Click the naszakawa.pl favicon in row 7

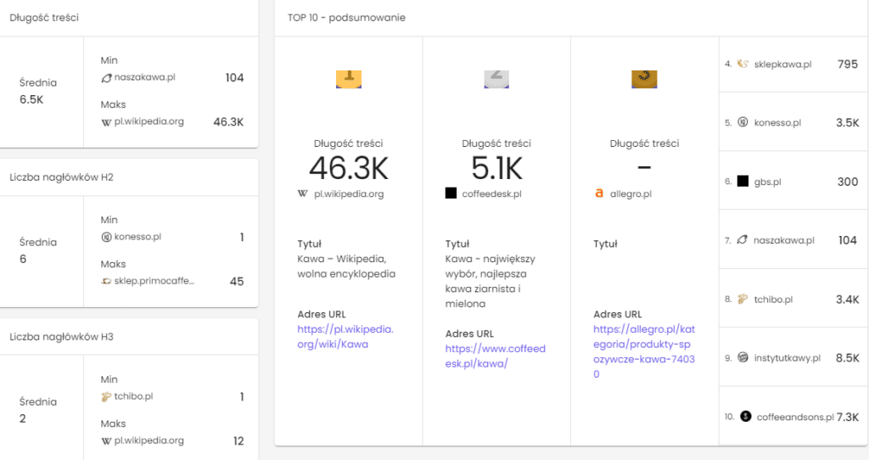tap(742, 239)
